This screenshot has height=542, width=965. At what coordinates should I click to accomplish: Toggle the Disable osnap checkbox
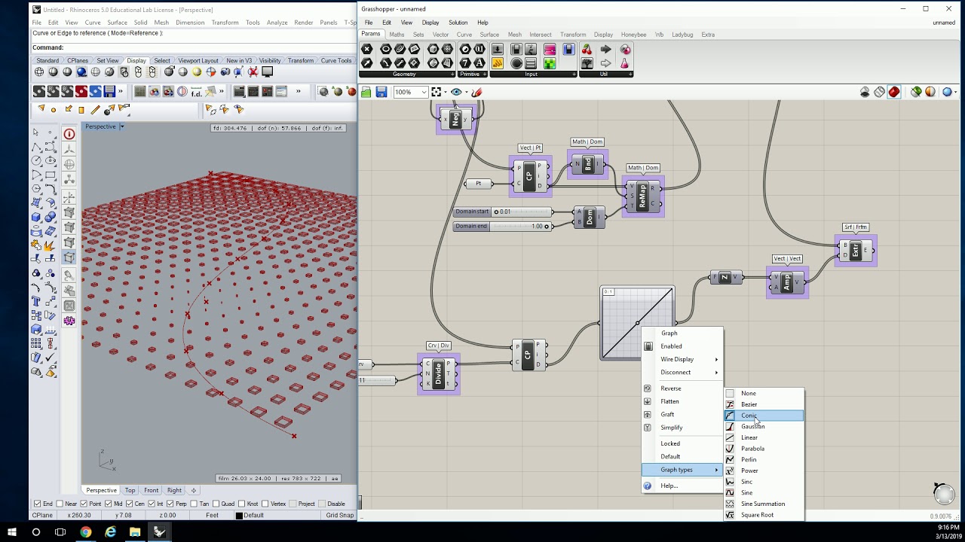[x=321, y=504]
